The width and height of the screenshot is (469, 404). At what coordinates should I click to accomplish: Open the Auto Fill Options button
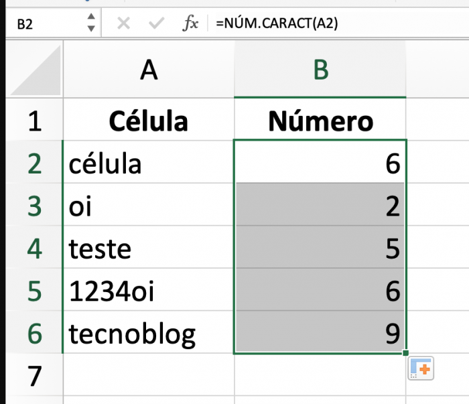pos(421,368)
